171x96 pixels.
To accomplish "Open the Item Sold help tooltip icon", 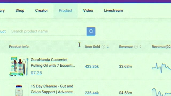I will (x=103, y=47).
